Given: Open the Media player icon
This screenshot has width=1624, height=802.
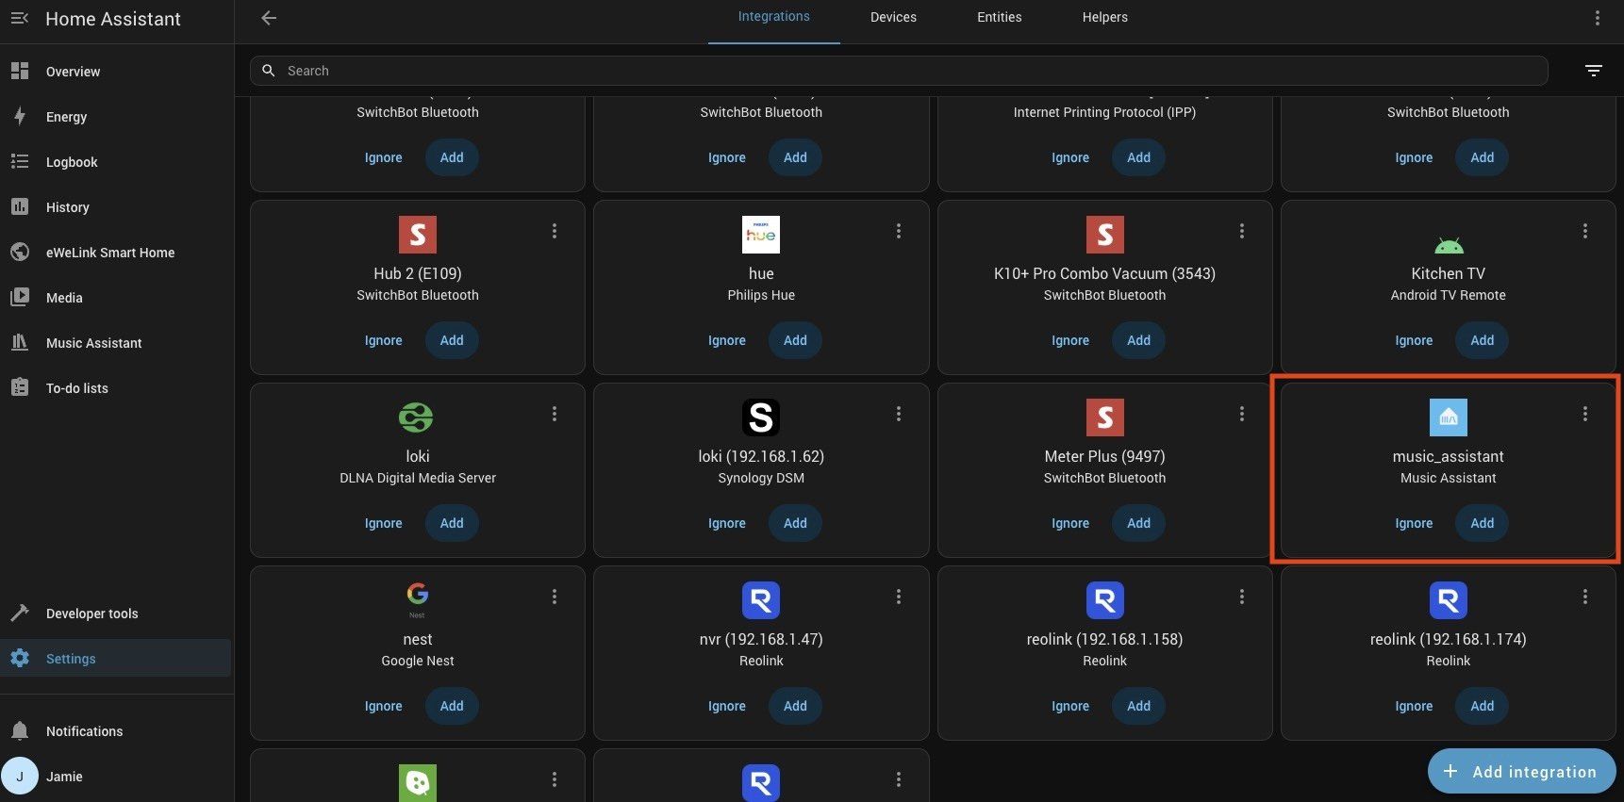Looking at the screenshot, I should [20, 298].
